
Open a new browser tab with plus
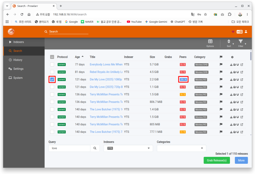coord(61,6)
